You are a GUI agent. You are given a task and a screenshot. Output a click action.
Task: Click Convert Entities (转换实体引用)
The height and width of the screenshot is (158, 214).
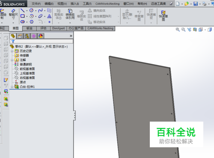70,14
